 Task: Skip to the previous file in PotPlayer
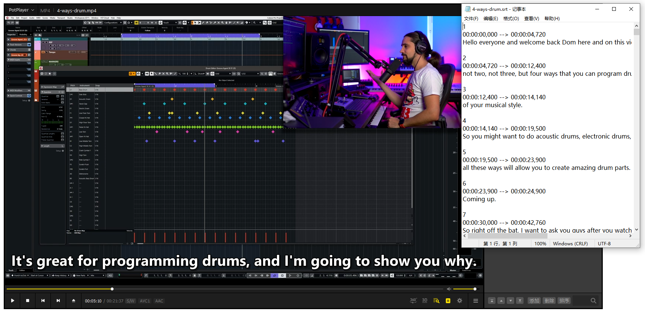click(x=43, y=301)
